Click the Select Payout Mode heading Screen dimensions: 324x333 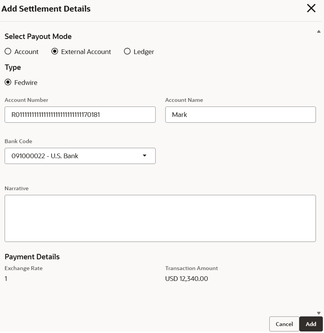pyautogui.click(x=38, y=37)
